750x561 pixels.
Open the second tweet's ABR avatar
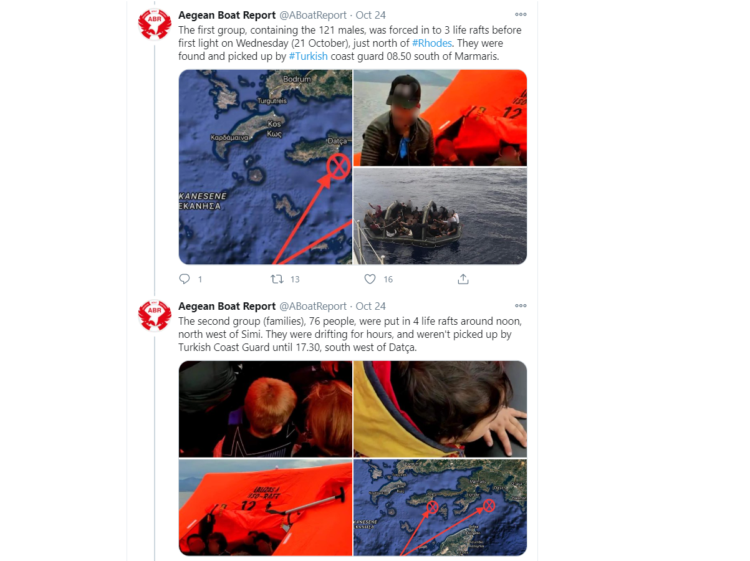(x=155, y=315)
